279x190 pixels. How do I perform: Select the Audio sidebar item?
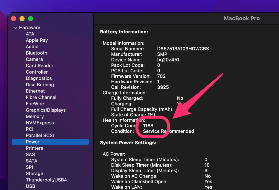click(32, 47)
